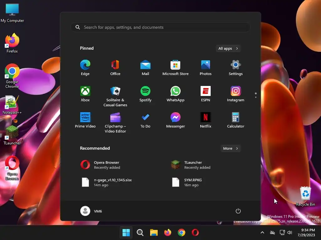The width and height of the screenshot is (321, 240).
Task: Open the Calculator app
Action: click(236, 120)
